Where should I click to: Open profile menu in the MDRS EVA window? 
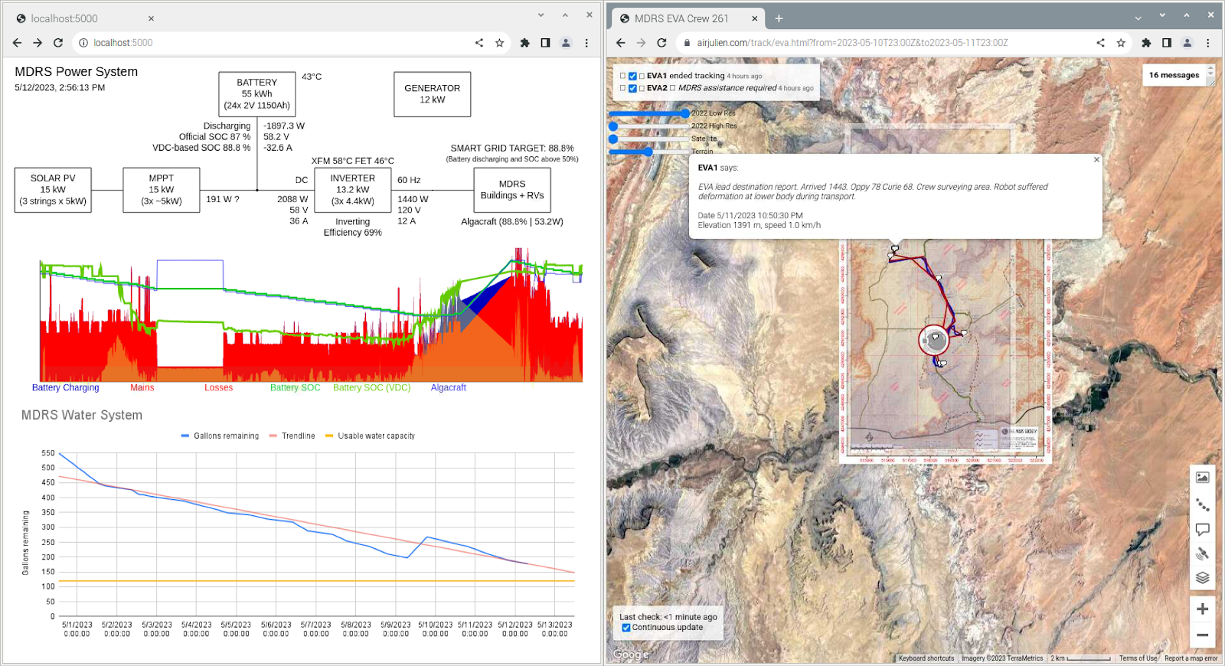coord(1187,43)
